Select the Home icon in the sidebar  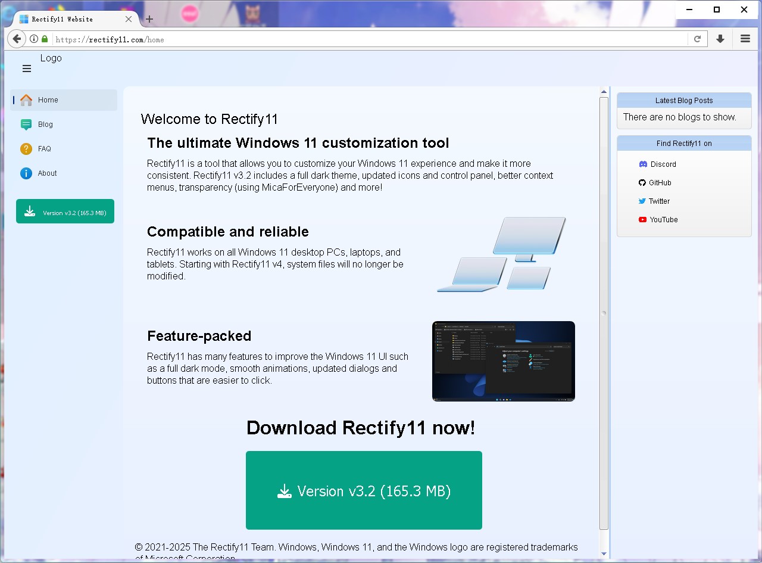[x=26, y=99]
